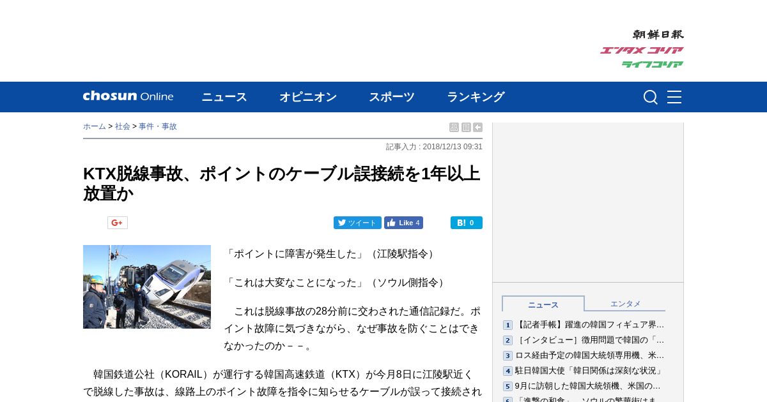Image resolution: width=767 pixels, height=402 pixels.
Task: Open the ライフコリア logo link
Action: tap(653, 64)
